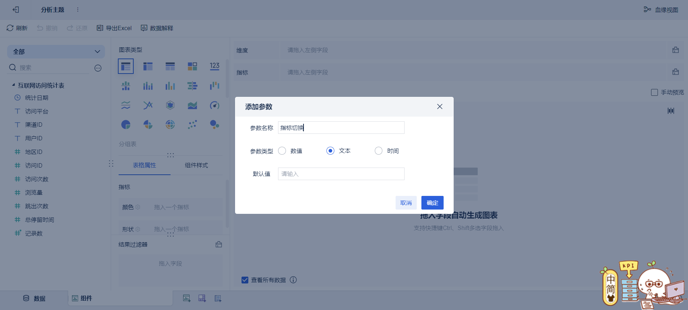Screen dimensions: 688x310
Task: Click the add component icon in bottom bar
Action: [x=187, y=298]
